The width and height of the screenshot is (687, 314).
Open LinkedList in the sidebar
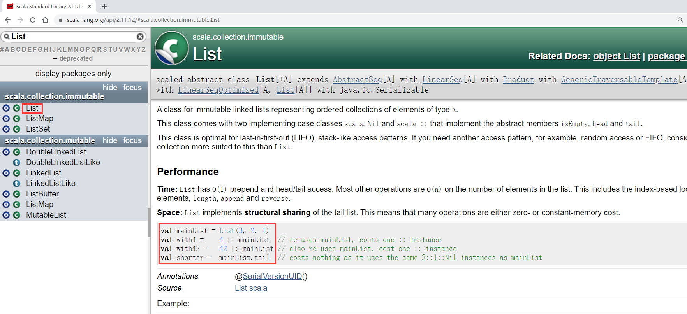[44, 173]
